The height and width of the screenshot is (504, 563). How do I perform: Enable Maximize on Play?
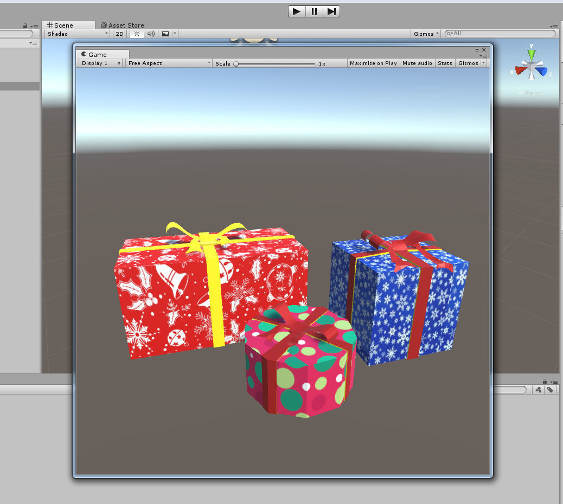(x=373, y=63)
